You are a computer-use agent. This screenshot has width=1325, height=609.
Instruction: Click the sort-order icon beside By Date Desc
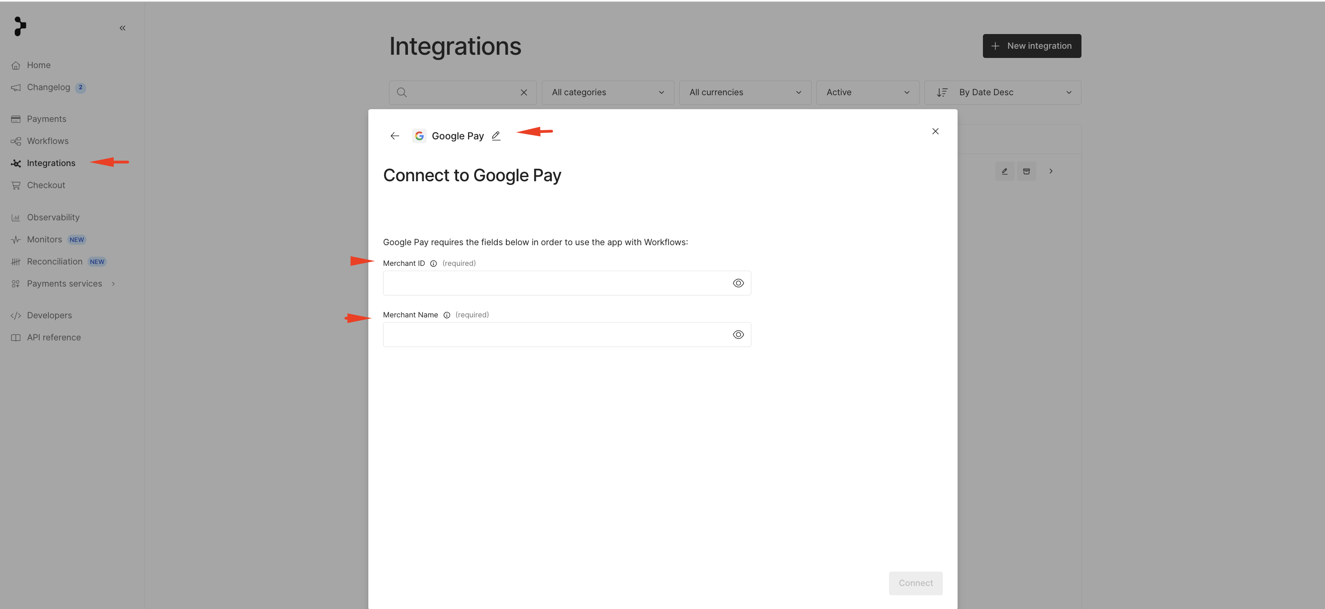click(942, 92)
